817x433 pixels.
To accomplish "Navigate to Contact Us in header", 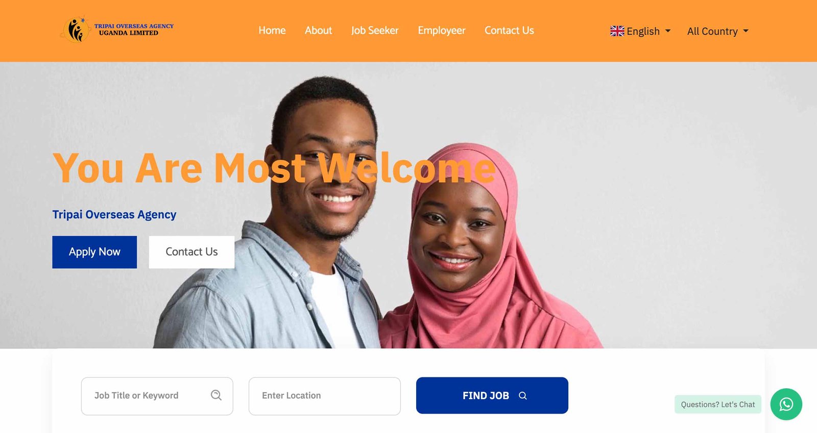I will tap(509, 31).
